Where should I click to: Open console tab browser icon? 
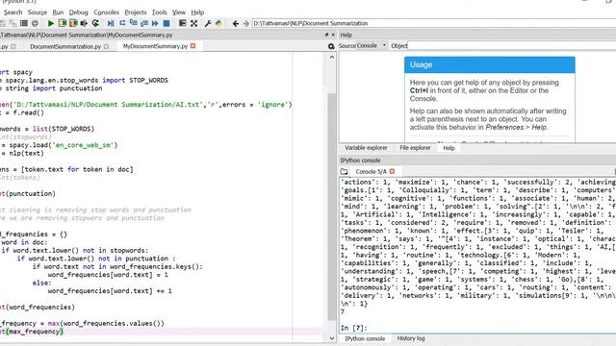pyautogui.click(x=345, y=171)
